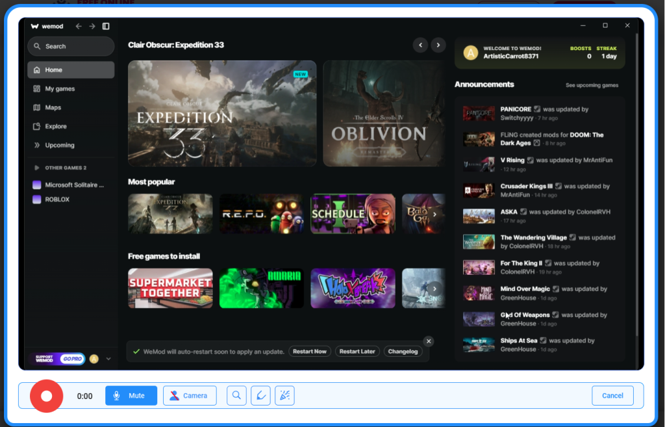Toggle the Camera button
Screen dimensions: 665x427
pyautogui.click(x=190, y=396)
